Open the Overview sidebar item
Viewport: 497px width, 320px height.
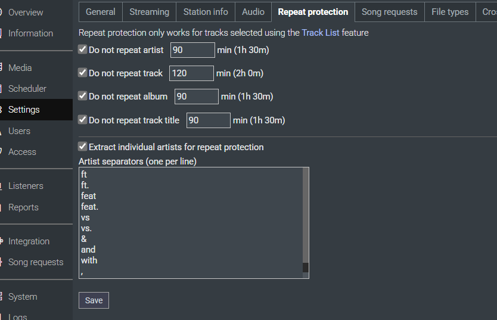[26, 12]
